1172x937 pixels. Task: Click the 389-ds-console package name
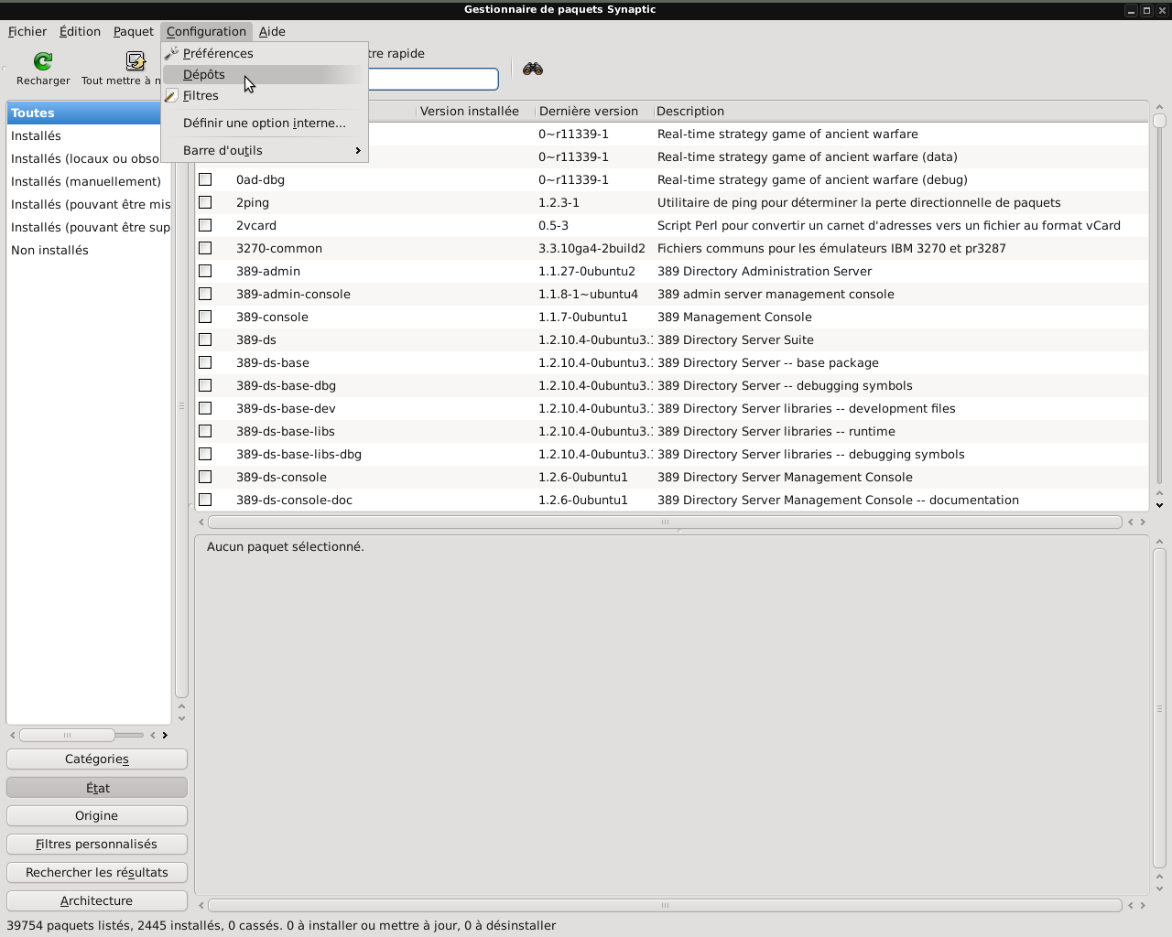click(x=281, y=477)
